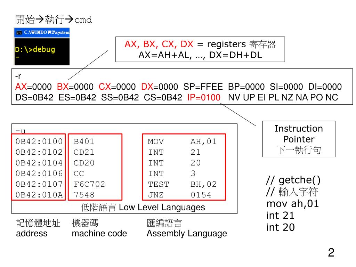
Task: Click the Assembly Language label
Action: point(187,234)
